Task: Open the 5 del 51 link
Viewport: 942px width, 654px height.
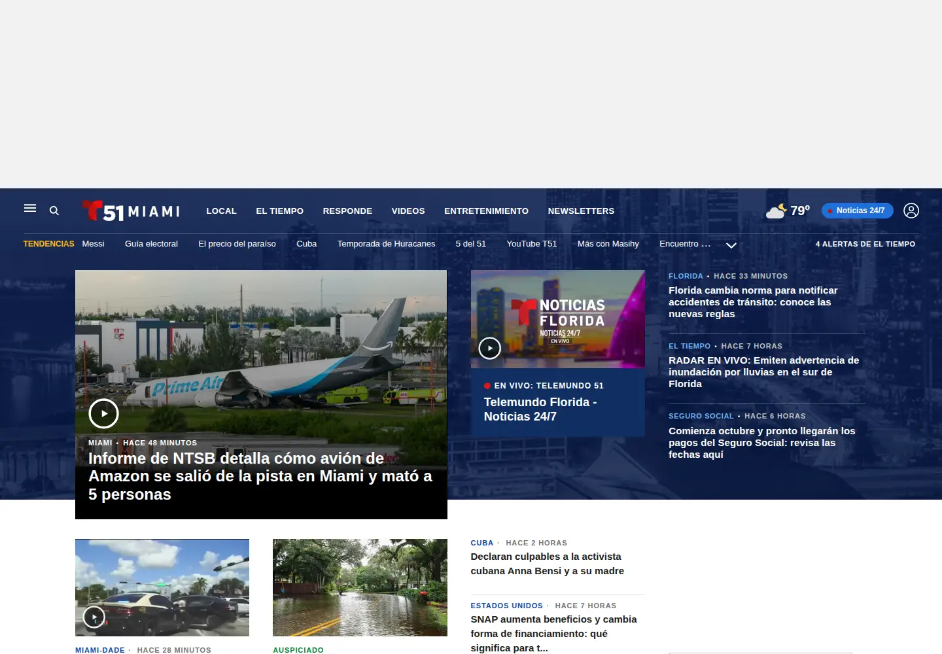Action: [x=470, y=244]
